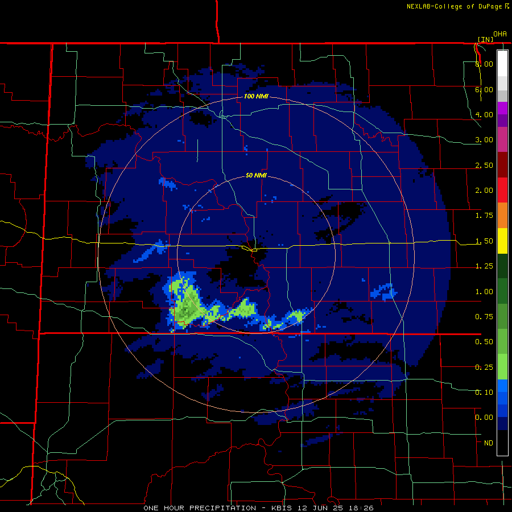Select the orange swatch in the color scale
The image size is (512, 512).
point(502,215)
